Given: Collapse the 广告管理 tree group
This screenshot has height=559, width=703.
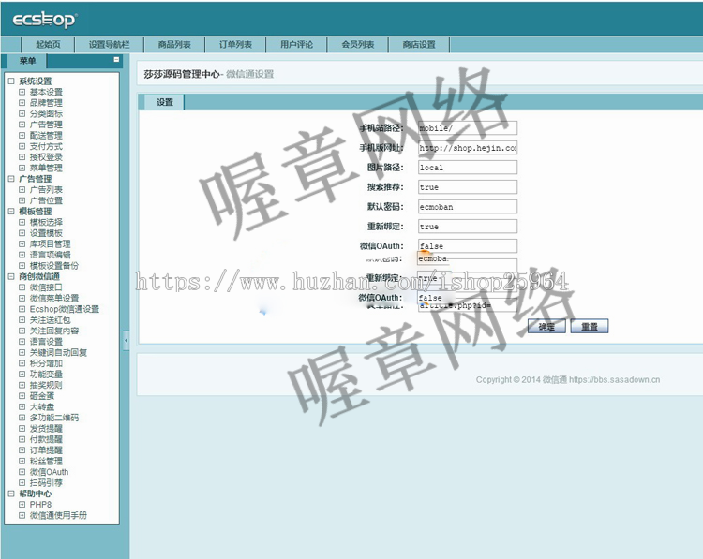Looking at the screenshot, I should (11, 179).
